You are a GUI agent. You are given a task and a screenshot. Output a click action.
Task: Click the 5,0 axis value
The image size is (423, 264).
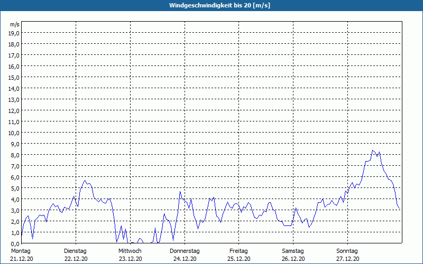(x=15, y=188)
